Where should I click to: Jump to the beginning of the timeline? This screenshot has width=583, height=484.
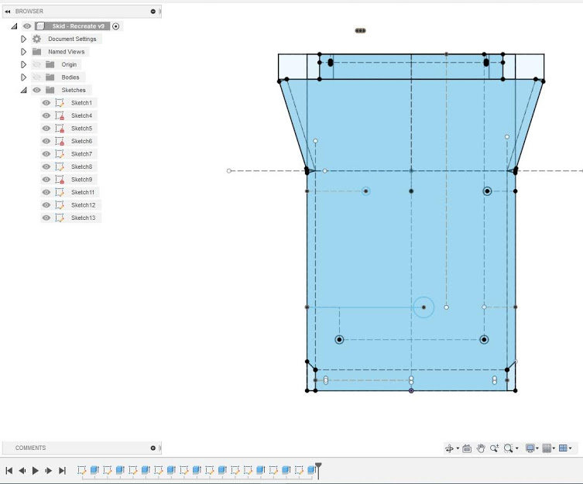pos(9,471)
